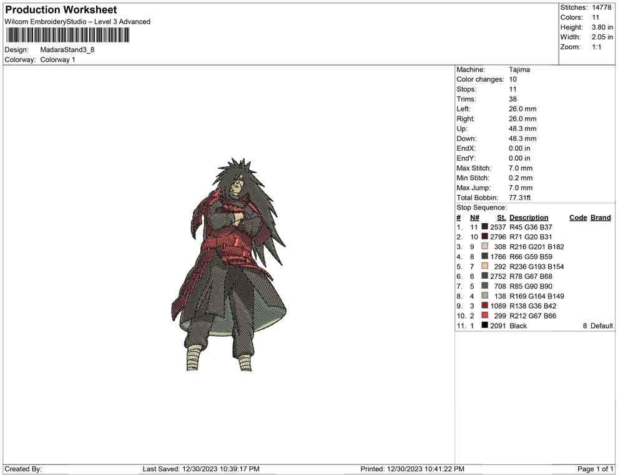The image size is (618, 475).
Task: Click the Width value '2.05 in'
Action: pyautogui.click(x=602, y=37)
